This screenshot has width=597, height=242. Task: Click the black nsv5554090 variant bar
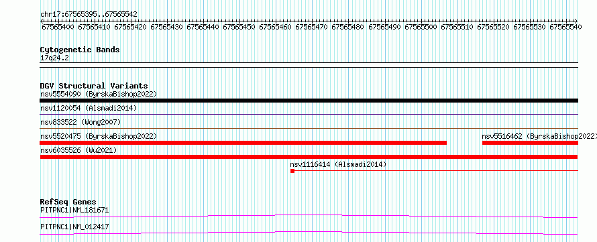[309, 101]
